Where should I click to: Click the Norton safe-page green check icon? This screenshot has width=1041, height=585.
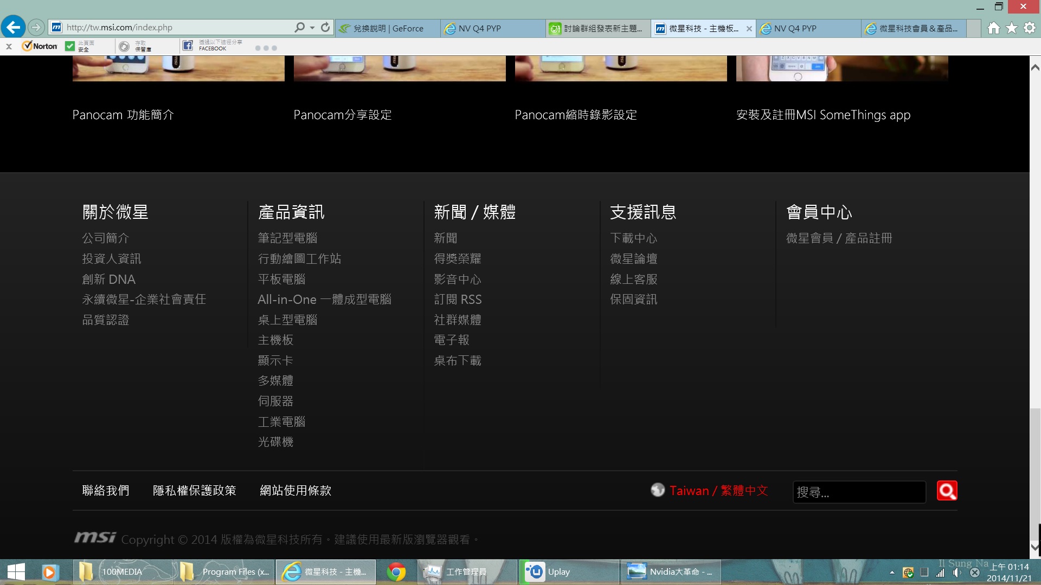coord(70,46)
